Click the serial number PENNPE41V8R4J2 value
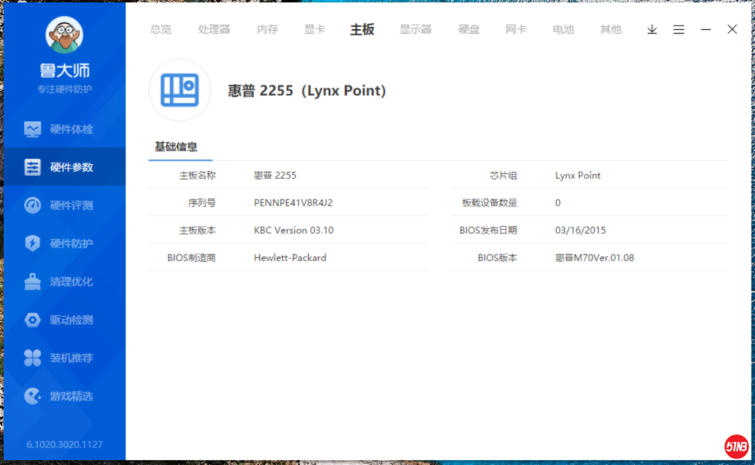The width and height of the screenshot is (755, 465). coord(293,203)
